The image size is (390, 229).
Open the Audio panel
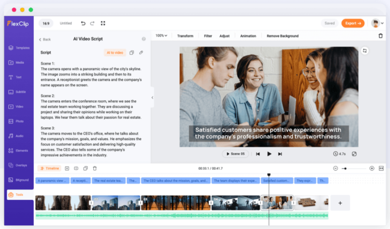pyautogui.click(x=19, y=136)
